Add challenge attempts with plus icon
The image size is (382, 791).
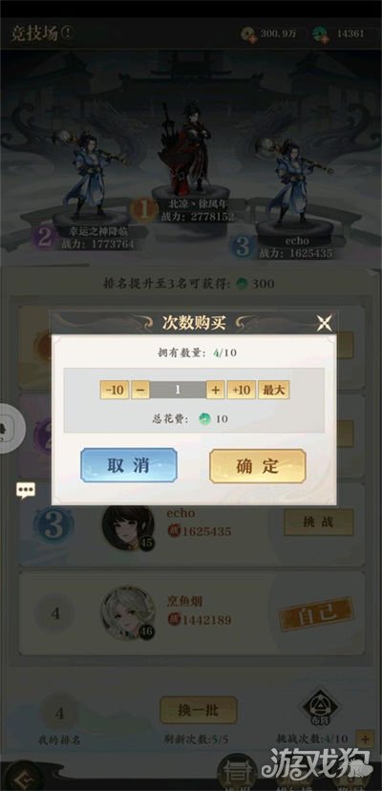point(366,739)
